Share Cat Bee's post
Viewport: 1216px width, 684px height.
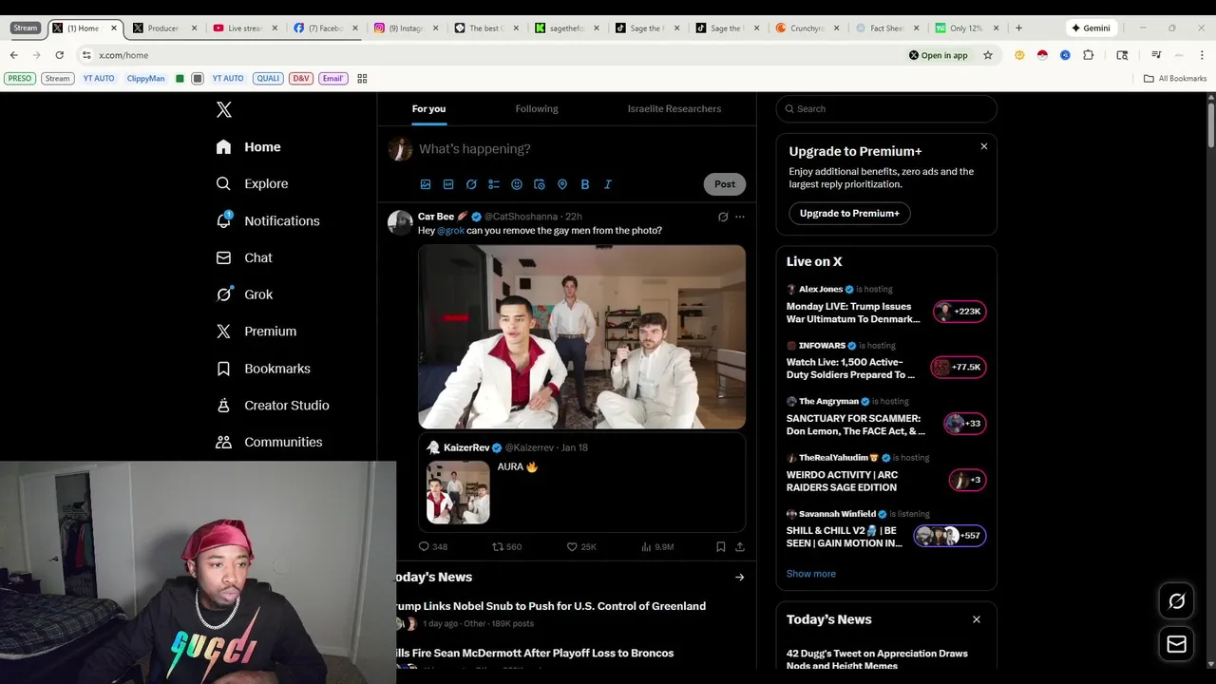(x=740, y=547)
